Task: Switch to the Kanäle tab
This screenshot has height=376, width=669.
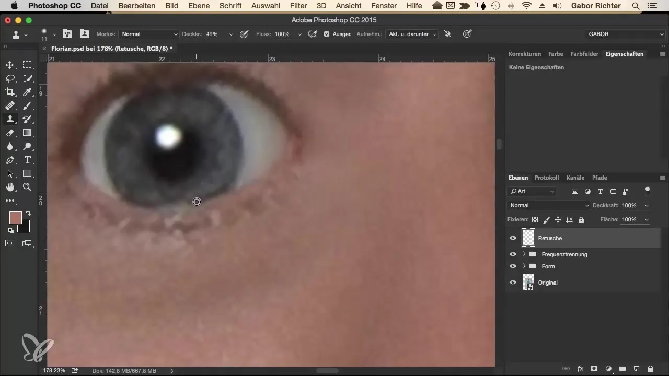Action: click(x=575, y=178)
